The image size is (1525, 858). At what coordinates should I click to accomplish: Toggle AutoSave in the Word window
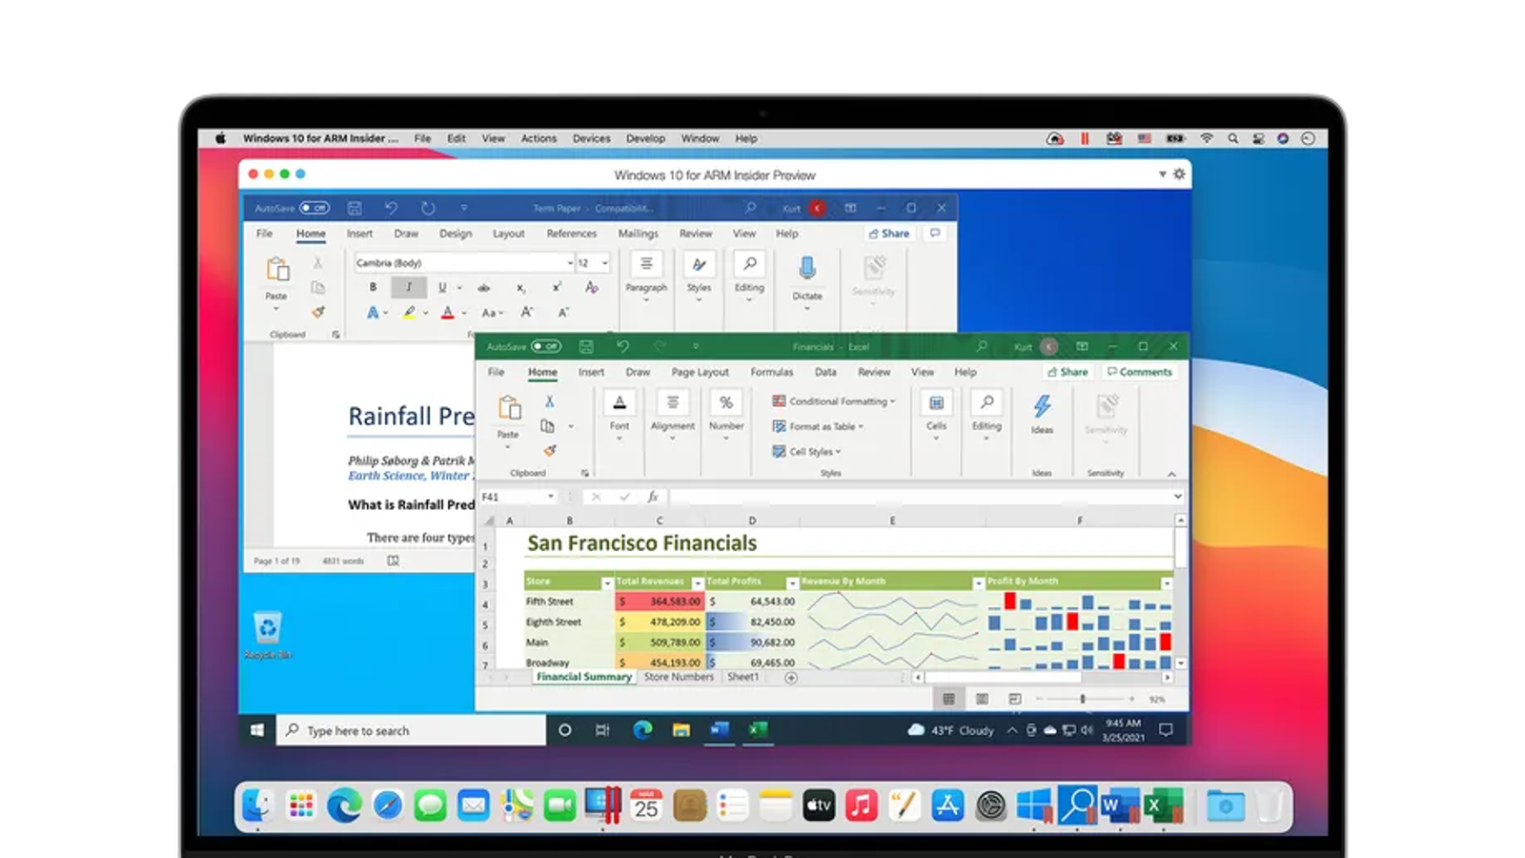coord(315,208)
